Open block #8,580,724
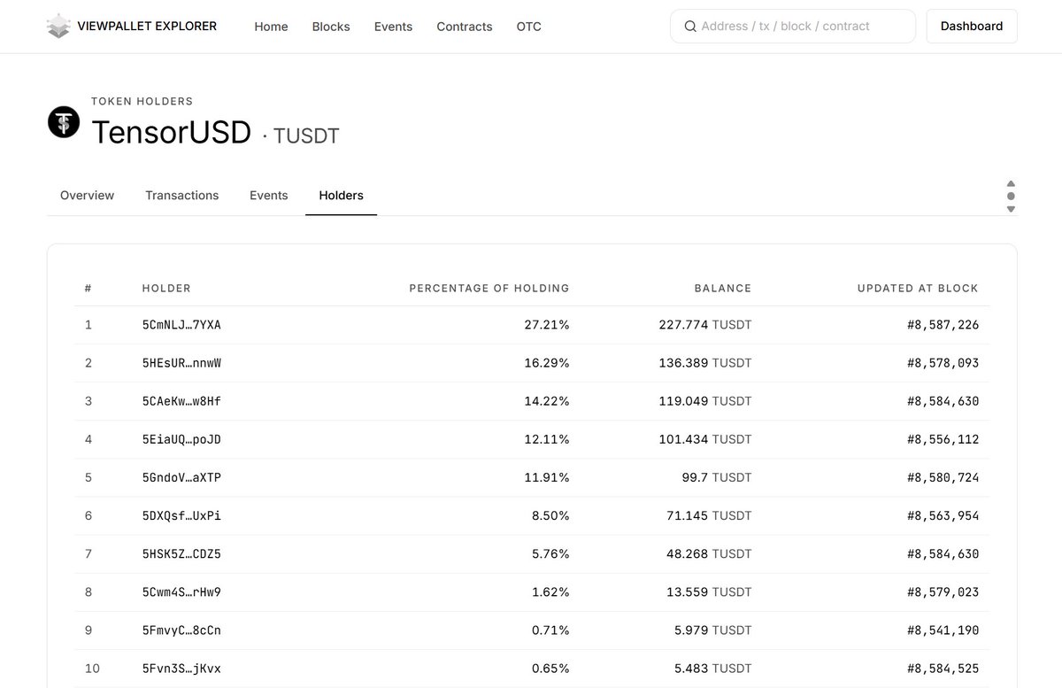1062x688 pixels. (943, 477)
